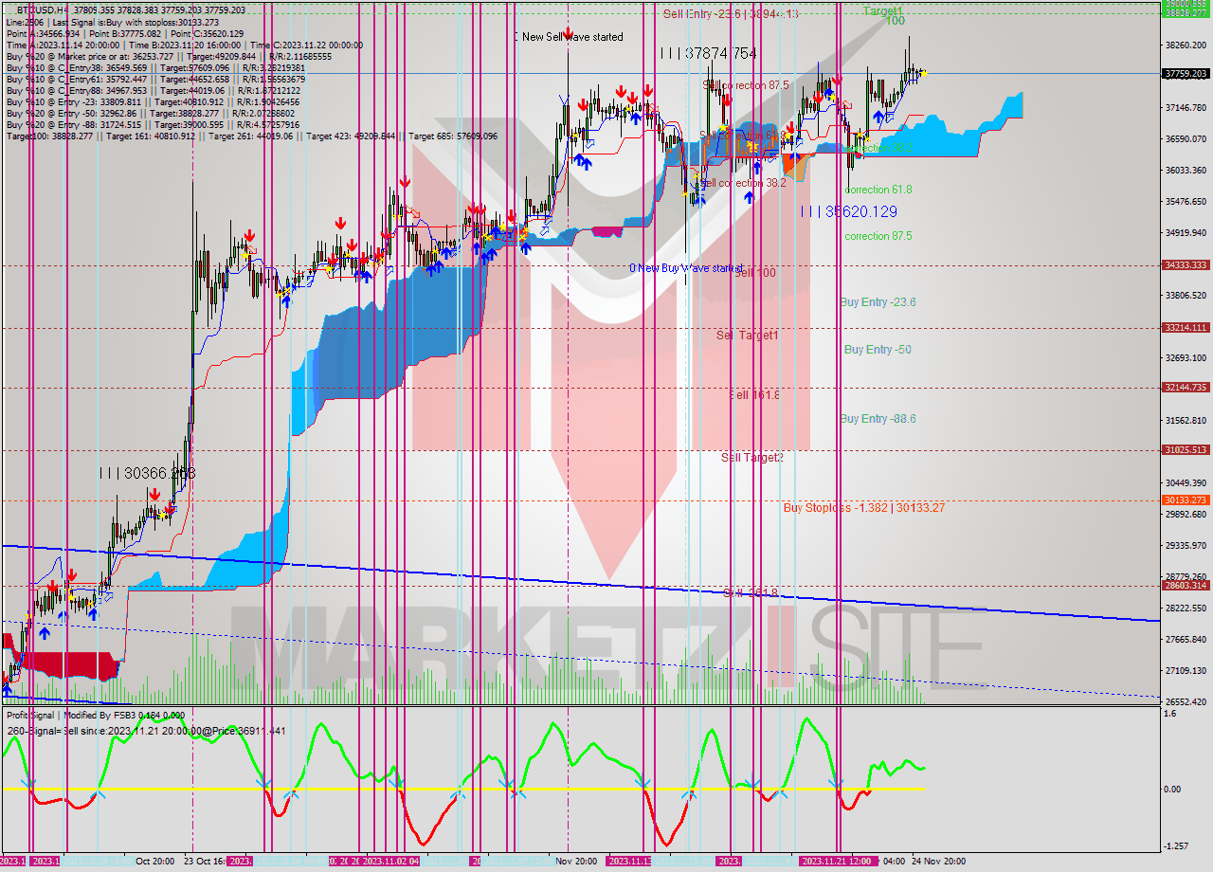The width and height of the screenshot is (1213, 872).
Task: Click the 29335.970 price axis value
Action: [x=1186, y=545]
